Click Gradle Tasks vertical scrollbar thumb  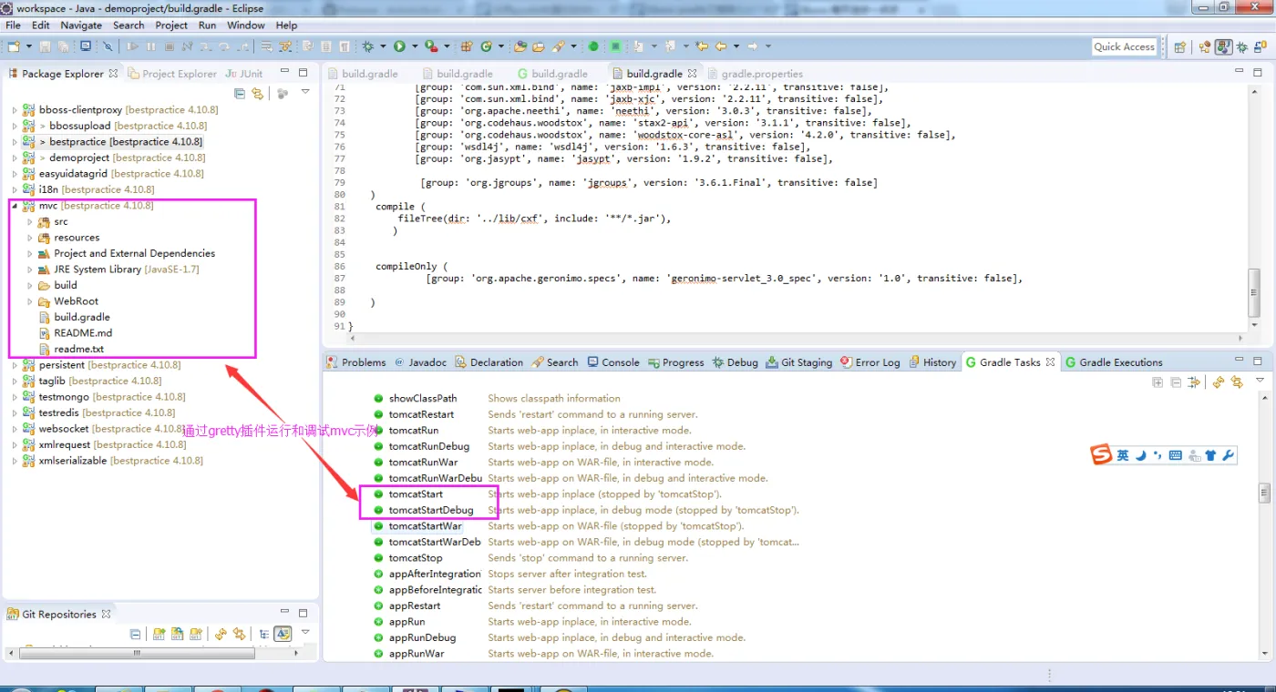[1264, 493]
